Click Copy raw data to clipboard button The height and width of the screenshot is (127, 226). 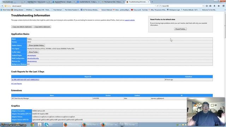tap(22, 27)
